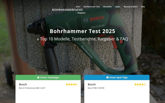Click the Bosch heading in the Spar-Tipp card
This screenshot has height=103, width=165.
coord(92,84)
